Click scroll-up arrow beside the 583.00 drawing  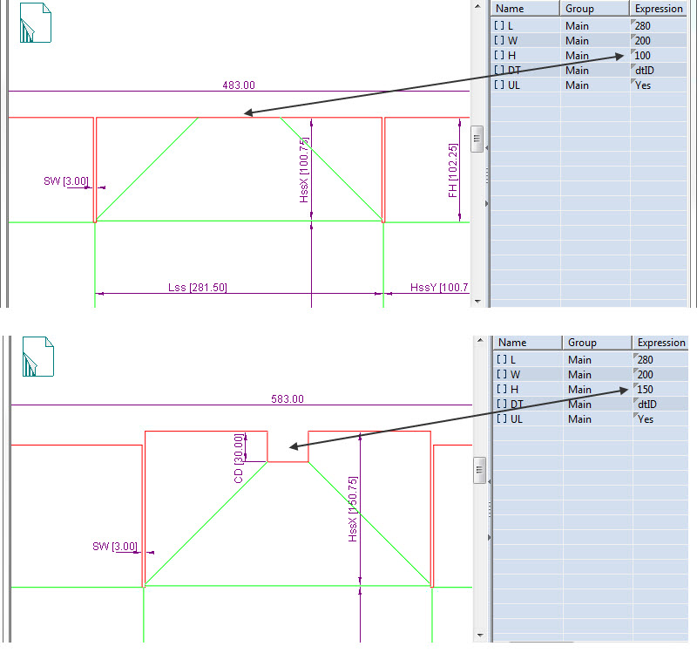(478, 341)
